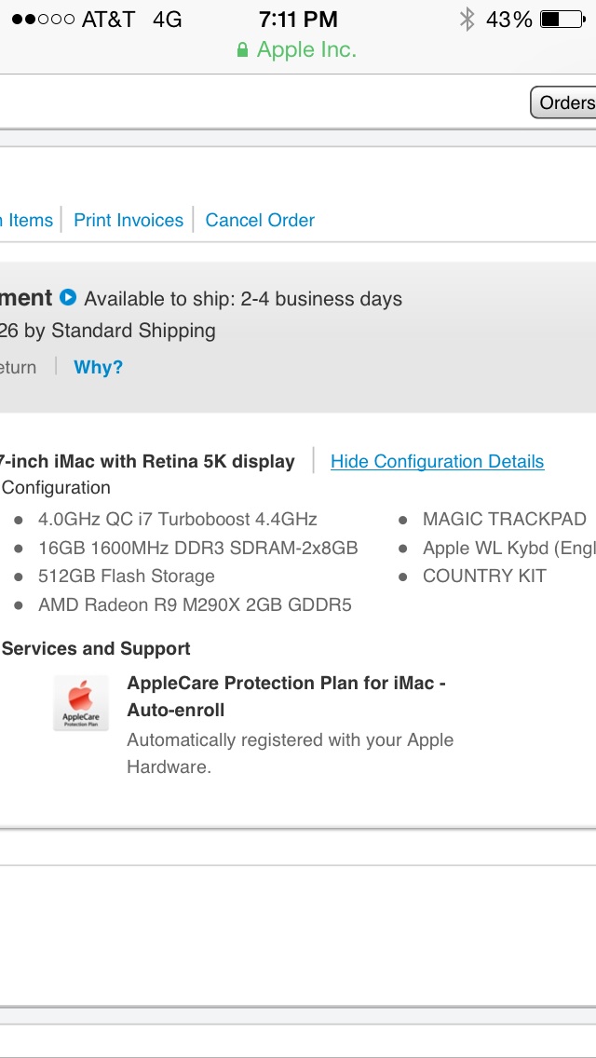Select the Cancel Order link
596x1058 pixels.
point(260,220)
